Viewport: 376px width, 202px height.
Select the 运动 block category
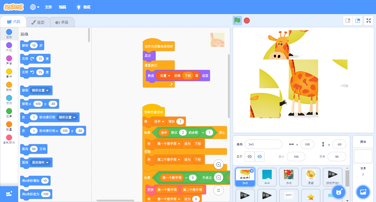9,34
